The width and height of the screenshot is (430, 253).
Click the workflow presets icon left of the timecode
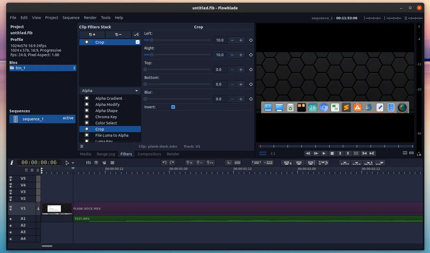click(x=12, y=162)
